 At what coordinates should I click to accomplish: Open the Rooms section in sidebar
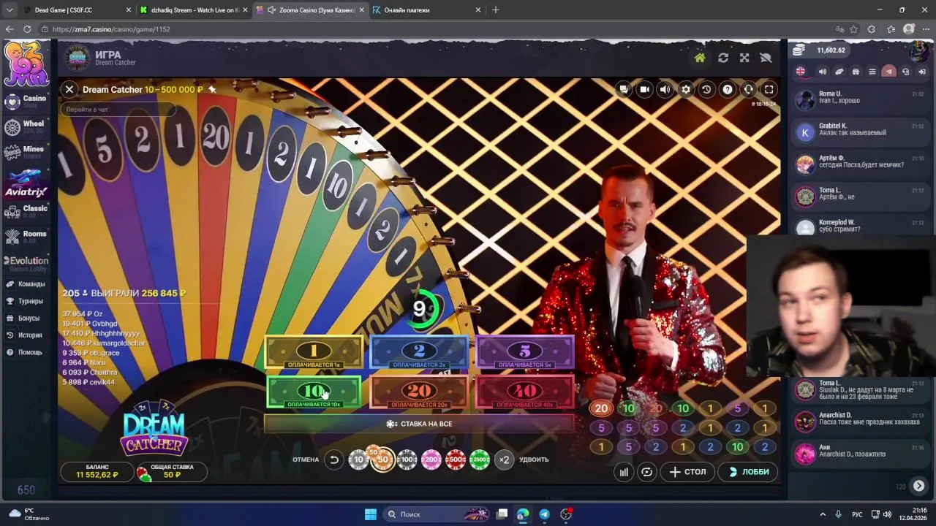26,236
